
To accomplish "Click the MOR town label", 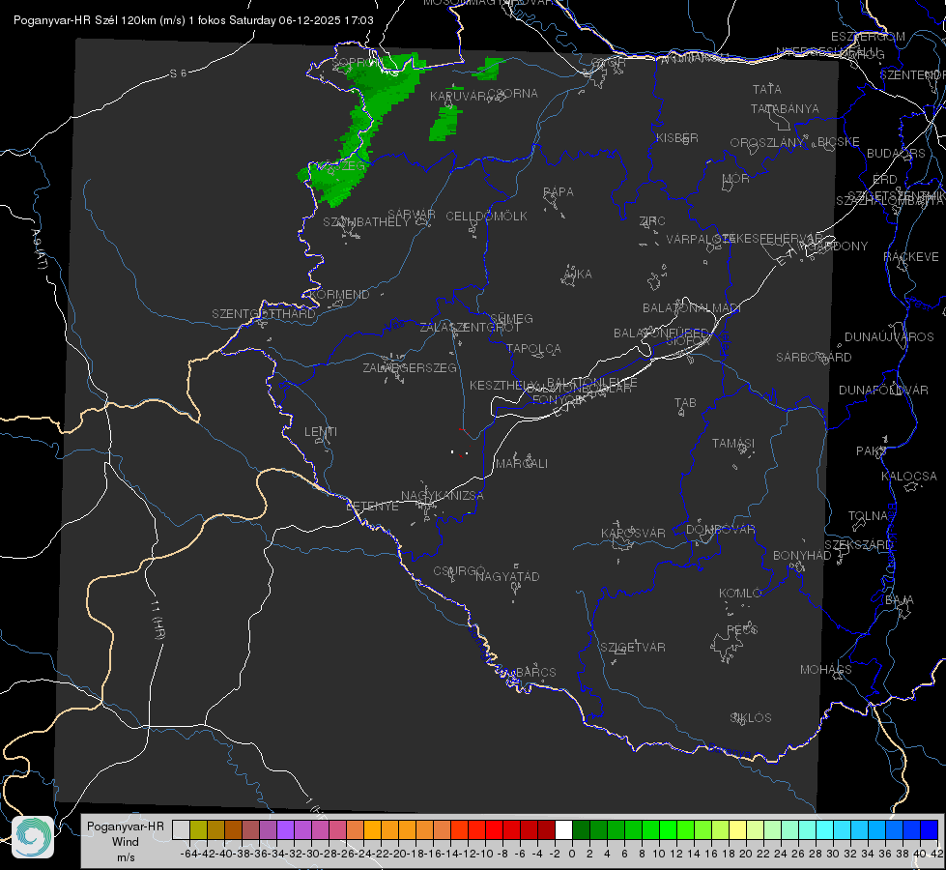I will (x=736, y=178).
